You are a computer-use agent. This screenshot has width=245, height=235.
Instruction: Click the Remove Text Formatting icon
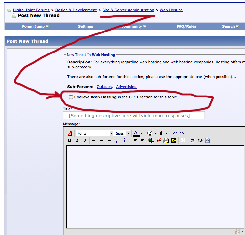coord(69,133)
